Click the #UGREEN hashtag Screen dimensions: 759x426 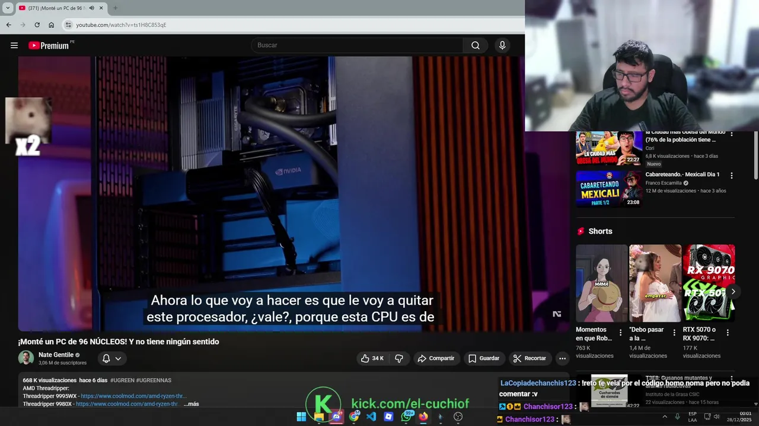[122, 380]
